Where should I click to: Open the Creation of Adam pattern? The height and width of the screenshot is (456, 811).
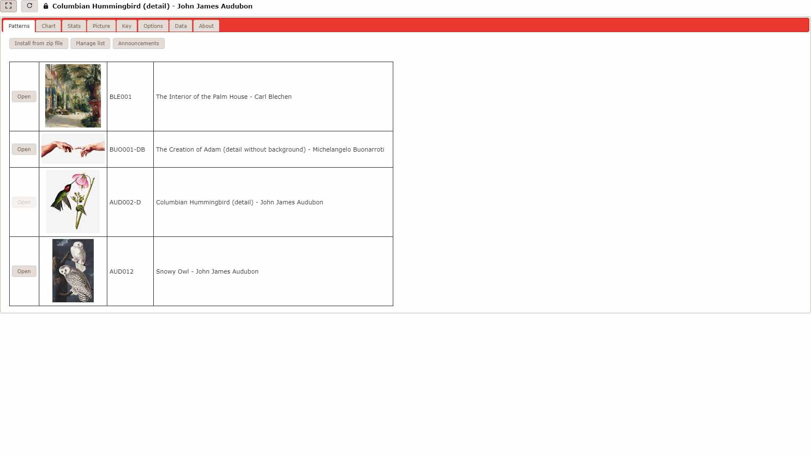click(x=24, y=149)
